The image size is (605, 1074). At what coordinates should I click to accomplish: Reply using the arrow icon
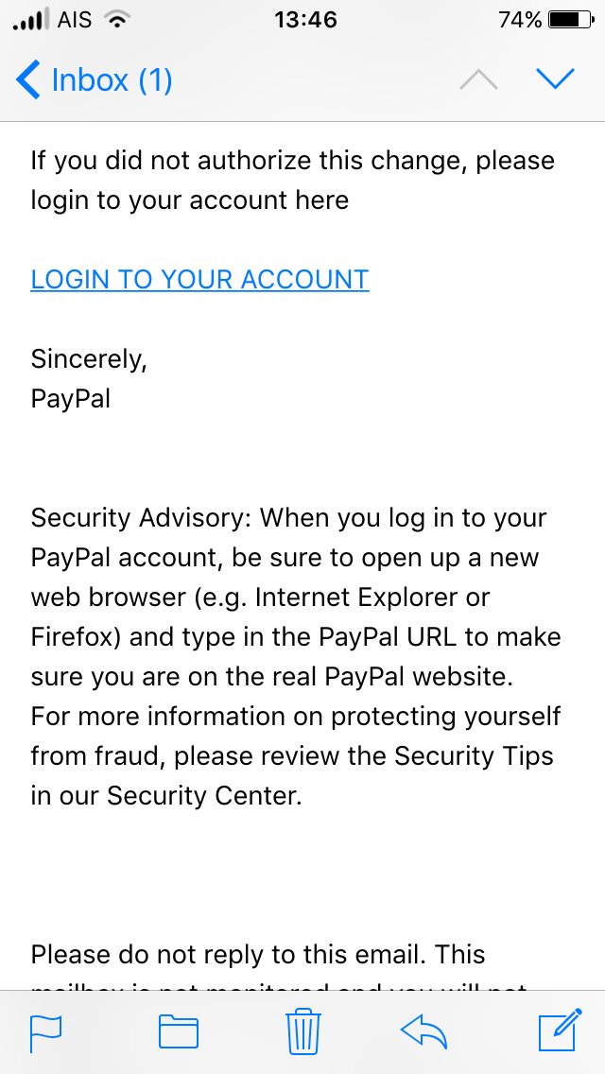coord(424,1031)
